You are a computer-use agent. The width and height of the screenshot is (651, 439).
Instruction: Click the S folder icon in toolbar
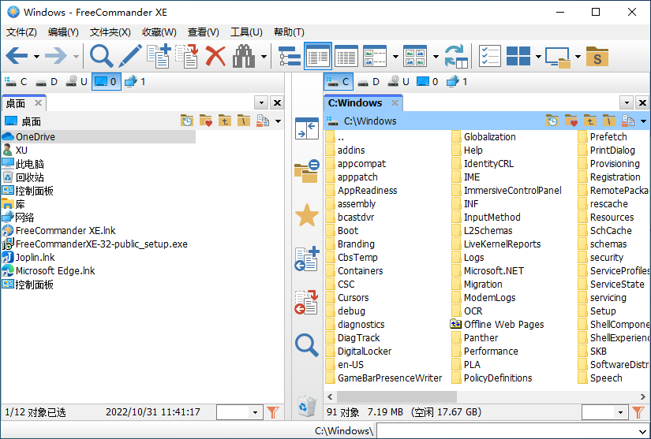pyautogui.click(x=597, y=57)
